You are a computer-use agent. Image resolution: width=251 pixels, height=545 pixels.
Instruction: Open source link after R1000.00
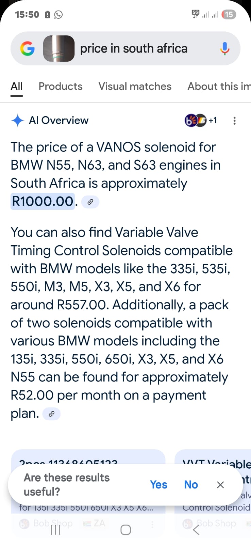click(x=90, y=202)
